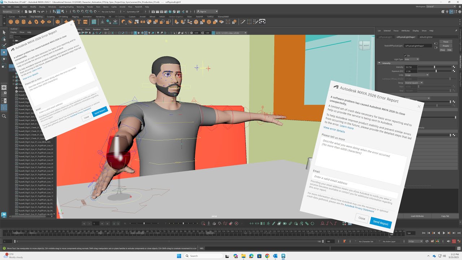Viewport: 462px width, 260px height.
Task: Select the rsPhysicalLight1 attribute tab
Action: [385, 37]
